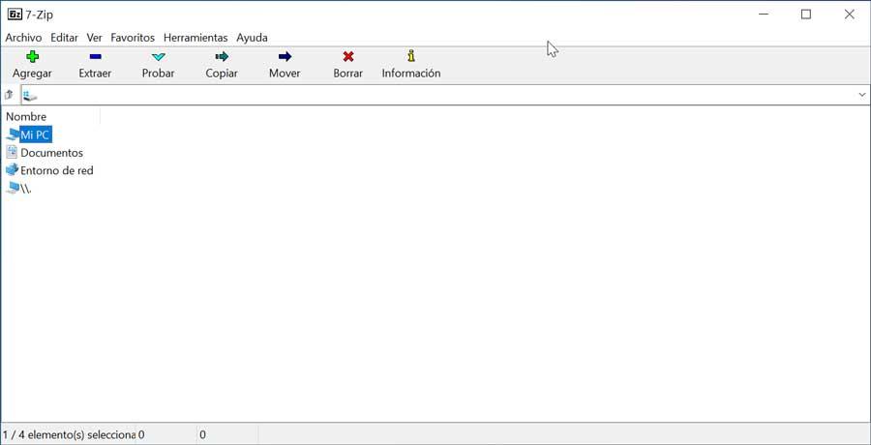Image resolution: width=871 pixels, height=445 pixels.
Task: Maximize the 7-Zip window
Action: point(806,15)
